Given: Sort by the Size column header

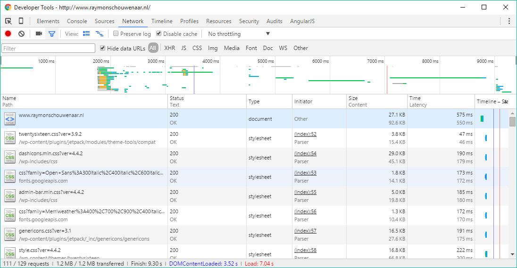Looking at the screenshot, I should coord(377,101).
